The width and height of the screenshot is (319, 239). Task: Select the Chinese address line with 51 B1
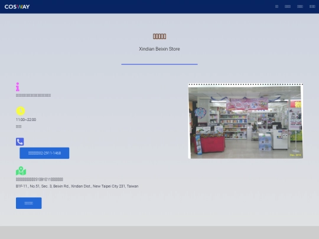click(x=40, y=179)
